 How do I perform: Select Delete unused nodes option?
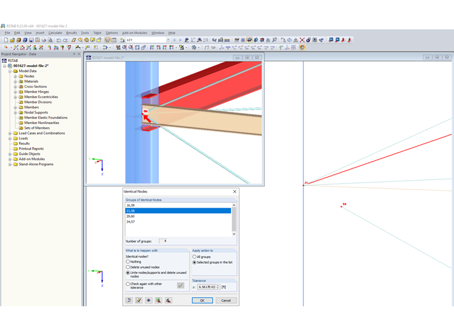[x=128, y=267]
